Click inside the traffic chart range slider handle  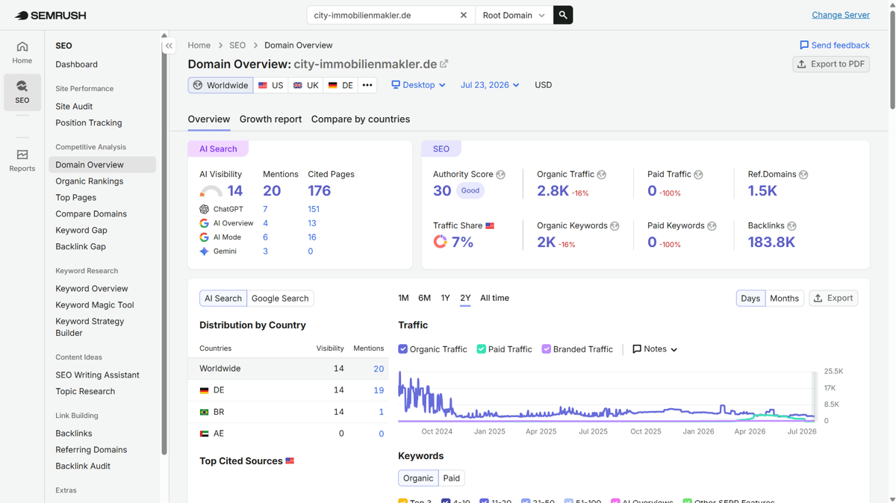[814, 396]
